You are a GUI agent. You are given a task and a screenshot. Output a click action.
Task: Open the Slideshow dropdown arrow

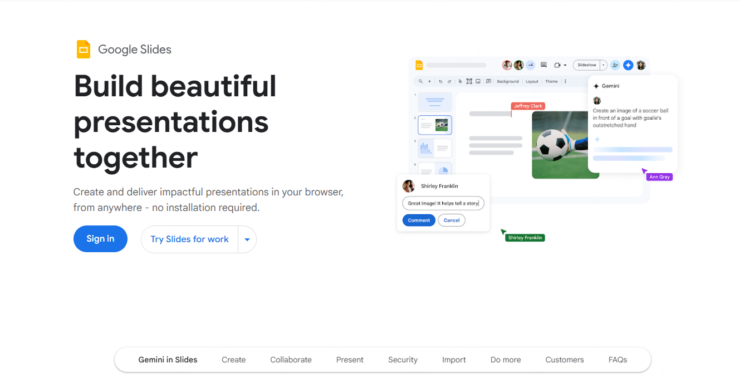[x=604, y=65]
